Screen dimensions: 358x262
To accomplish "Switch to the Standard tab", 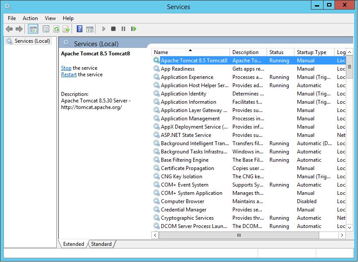I will pyautogui.click(x=101, y=244).
